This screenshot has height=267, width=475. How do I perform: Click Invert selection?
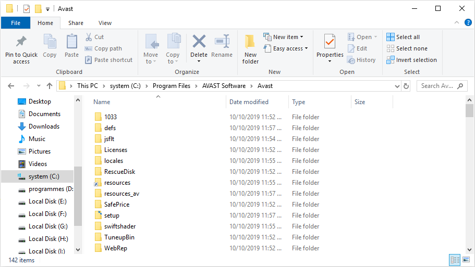[x=412, y=60]
